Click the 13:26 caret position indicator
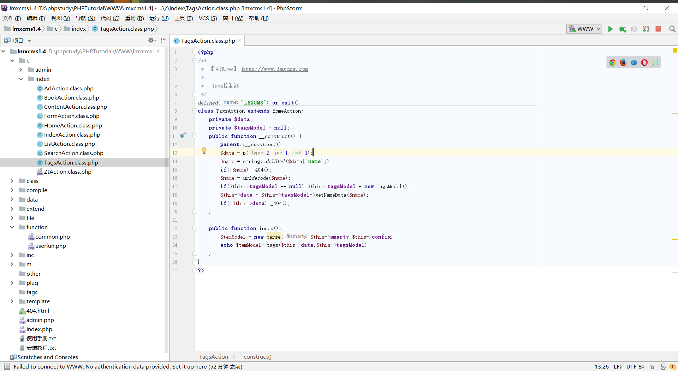Viewport: 678px width, 371px height. pyautogui.click(x=602, y=367)
